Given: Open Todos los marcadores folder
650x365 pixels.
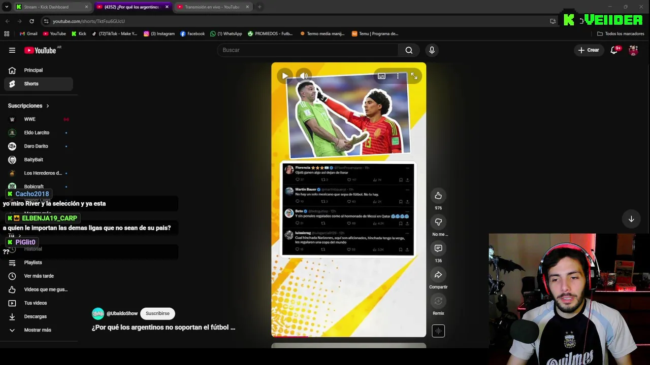Looking at the screenshot, I should pyautogui.click(x=621, y=34).
